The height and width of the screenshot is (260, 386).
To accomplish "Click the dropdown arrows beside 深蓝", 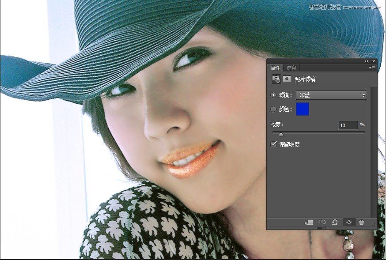I will pos(363,95).
